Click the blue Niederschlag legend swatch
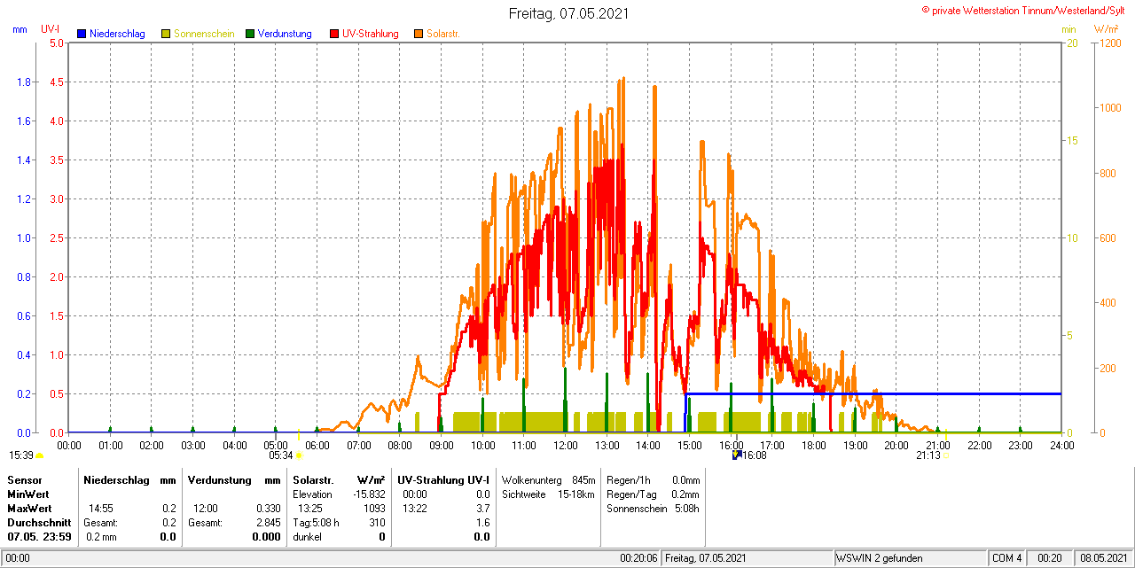 (x=82, y=34)
